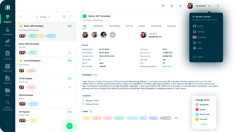Screen dimensions: 235x132
Task: Tick the select-all checkbox in project list
Action: click(x=71, y=17)
